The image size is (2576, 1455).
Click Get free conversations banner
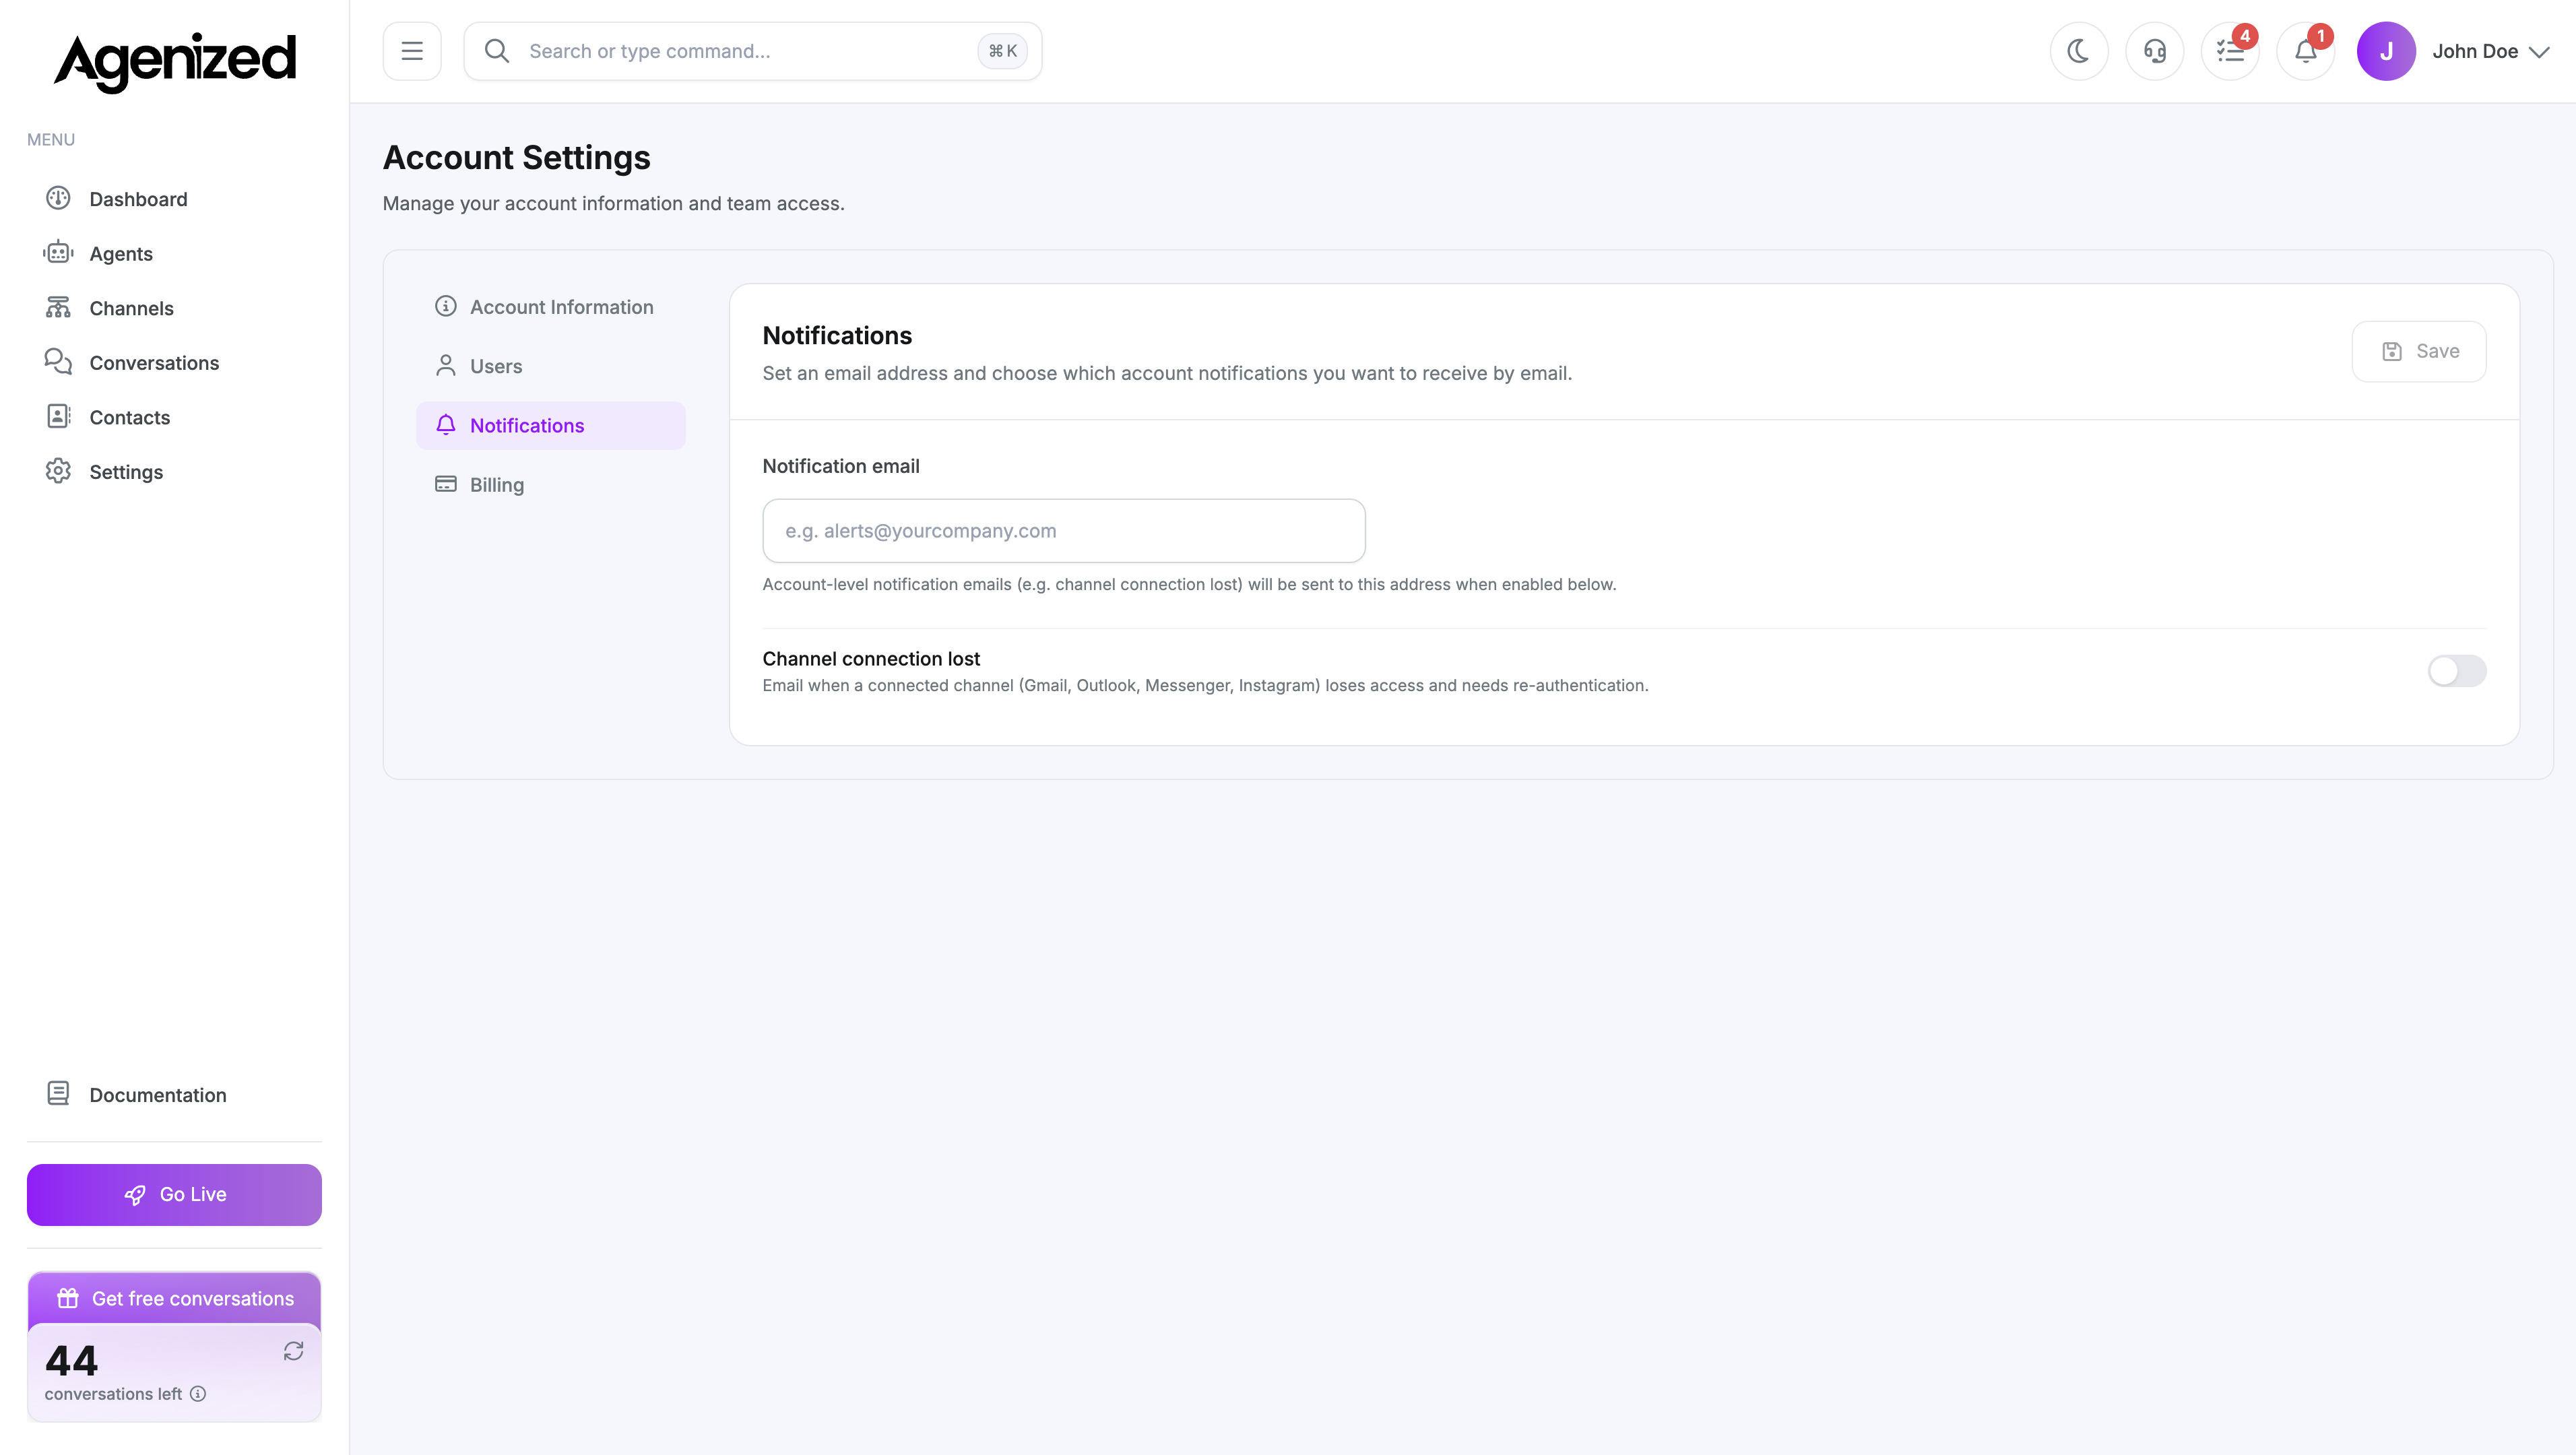pyautogui.click(x=174, y=1298)
